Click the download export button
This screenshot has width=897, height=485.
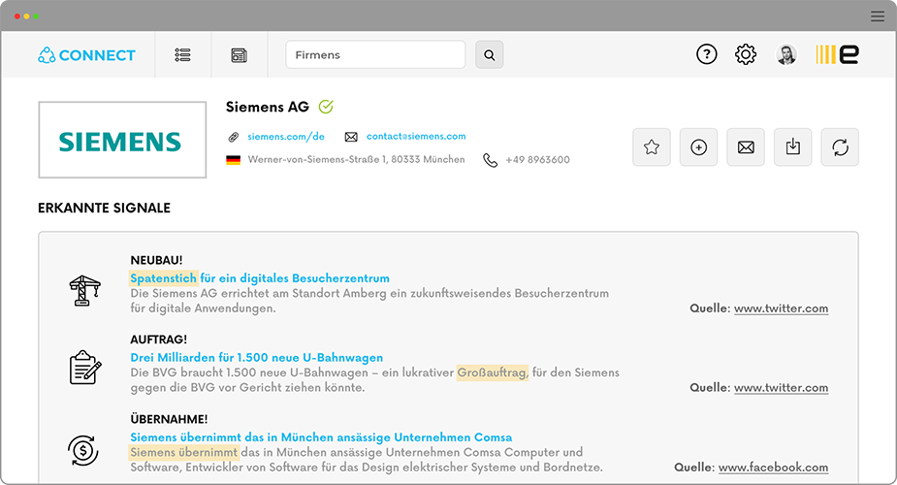click(793, 147)
